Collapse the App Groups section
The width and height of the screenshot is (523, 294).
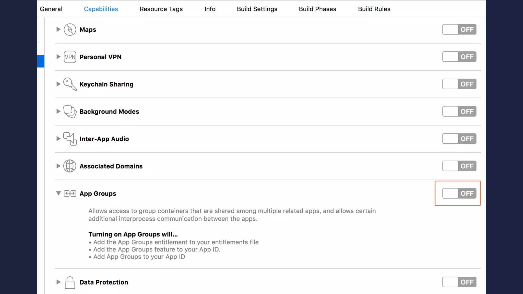tap(58, 193)
